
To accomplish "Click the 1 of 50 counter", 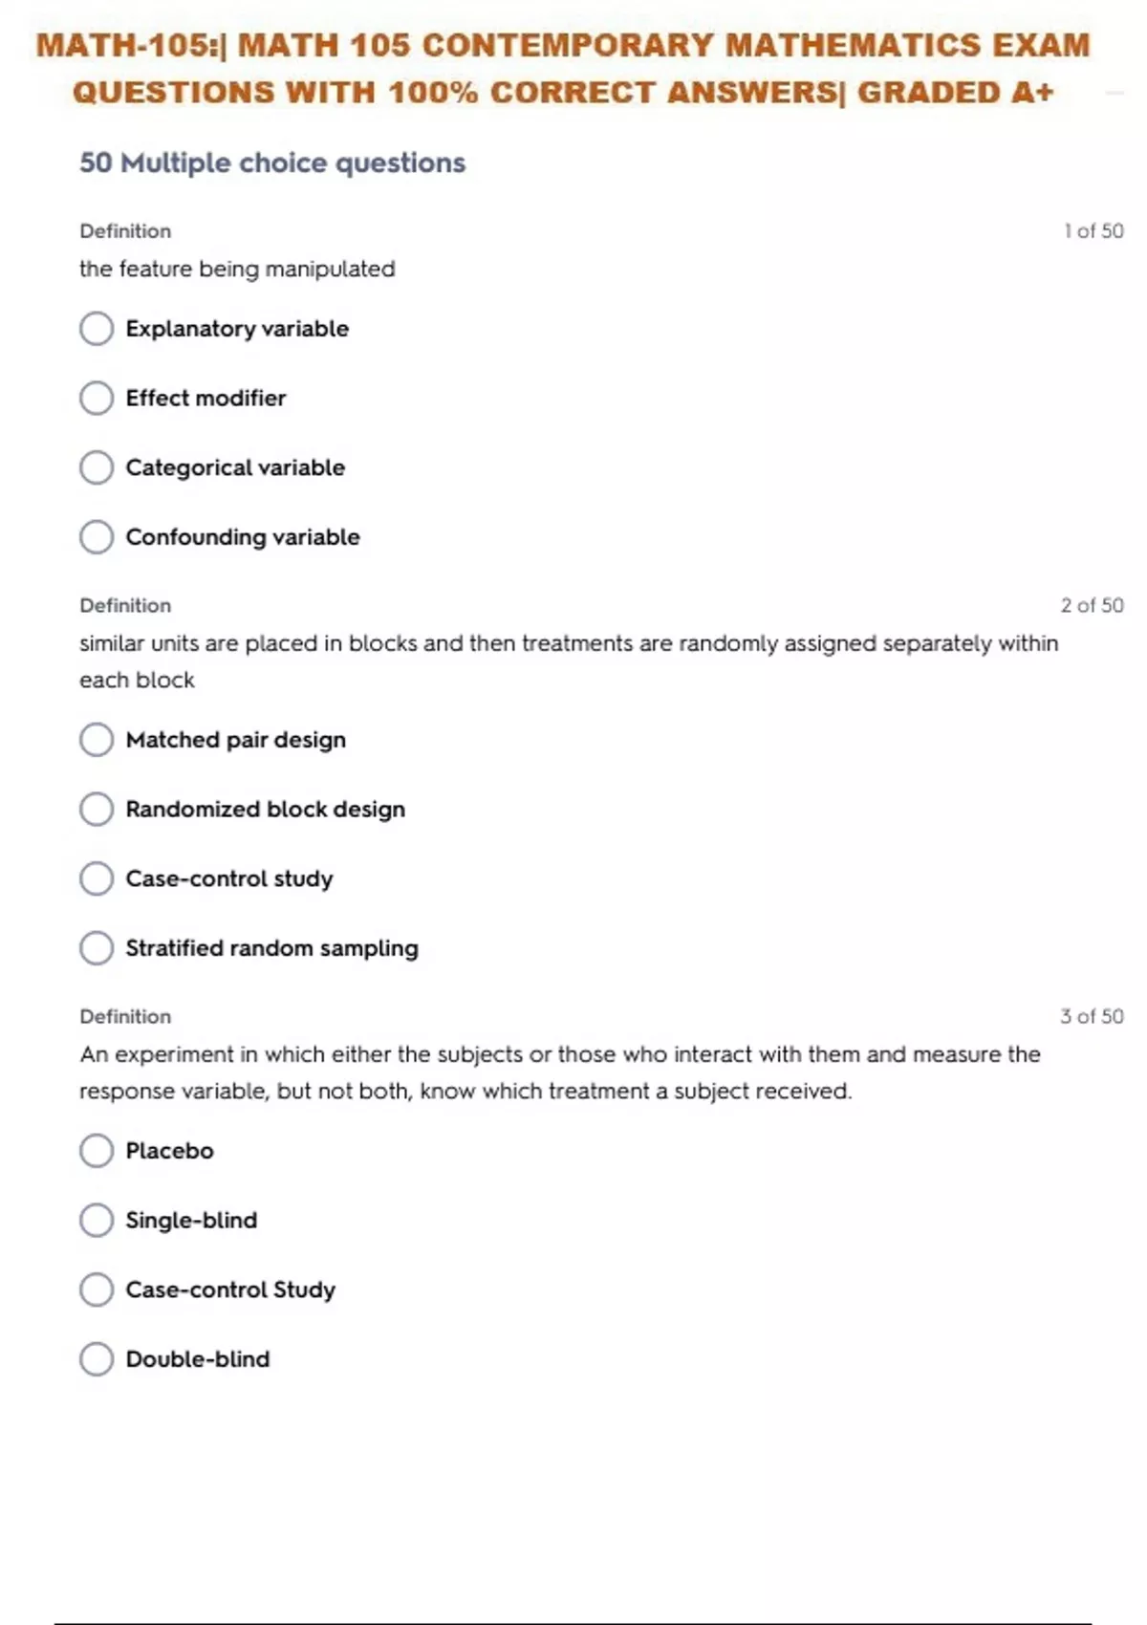I will [1093, 231].
